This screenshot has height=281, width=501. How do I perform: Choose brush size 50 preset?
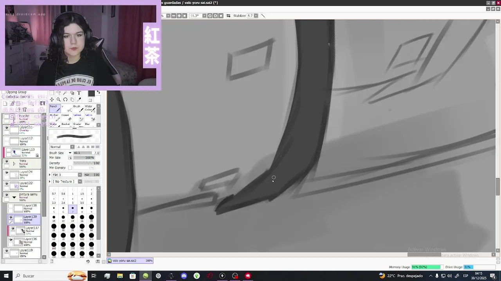(91, 228)
